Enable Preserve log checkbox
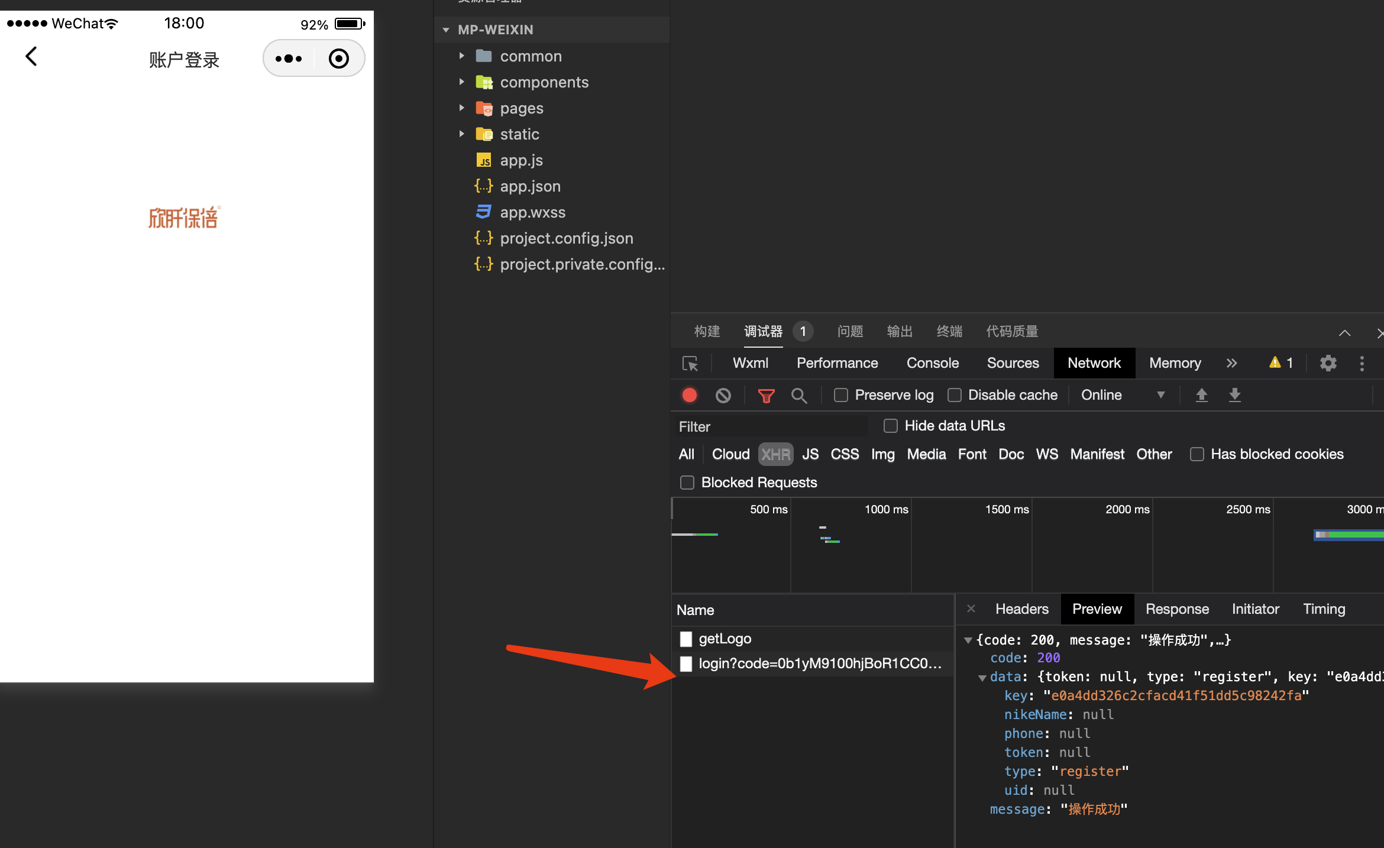Screen dimensions: 1384x848 pyautogui.click(x=841, y=395)
